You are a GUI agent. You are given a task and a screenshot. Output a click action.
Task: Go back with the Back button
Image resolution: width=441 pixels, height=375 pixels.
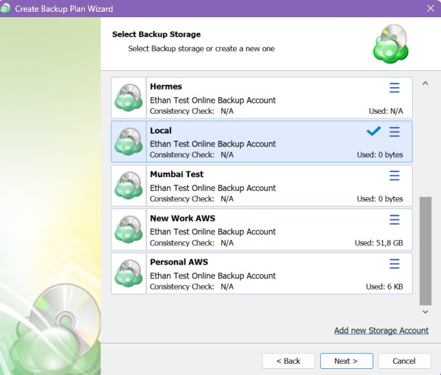pos(288,361)
